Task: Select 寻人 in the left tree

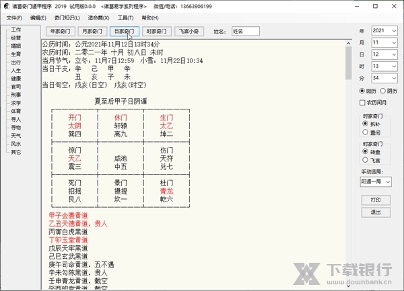Action: (15, 120)
